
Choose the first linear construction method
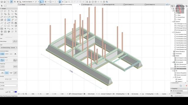click(2, 54)
